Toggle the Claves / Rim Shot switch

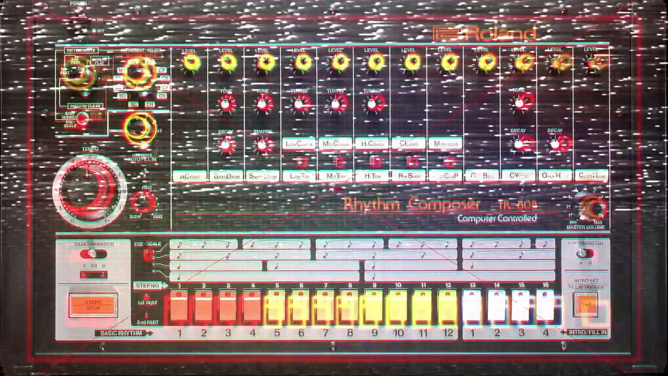411,162
